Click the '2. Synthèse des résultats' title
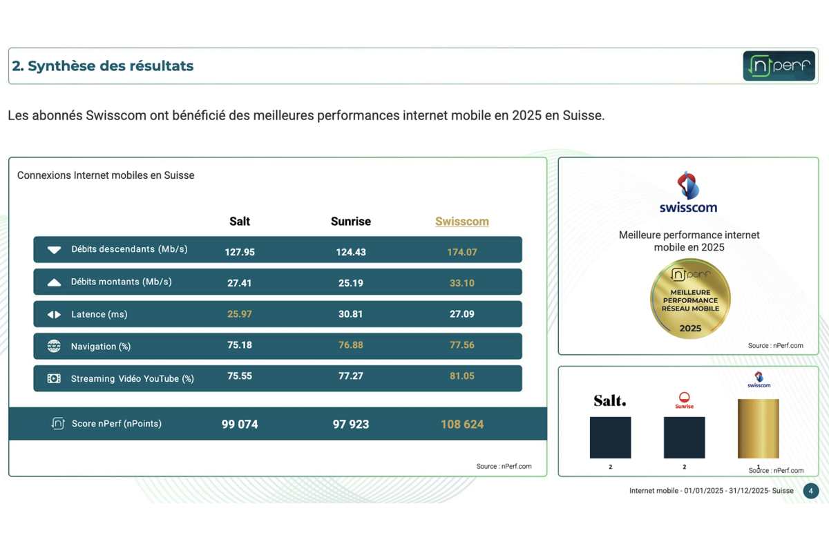Viewport: 829px width, 544px height. (x=103, y=66)
